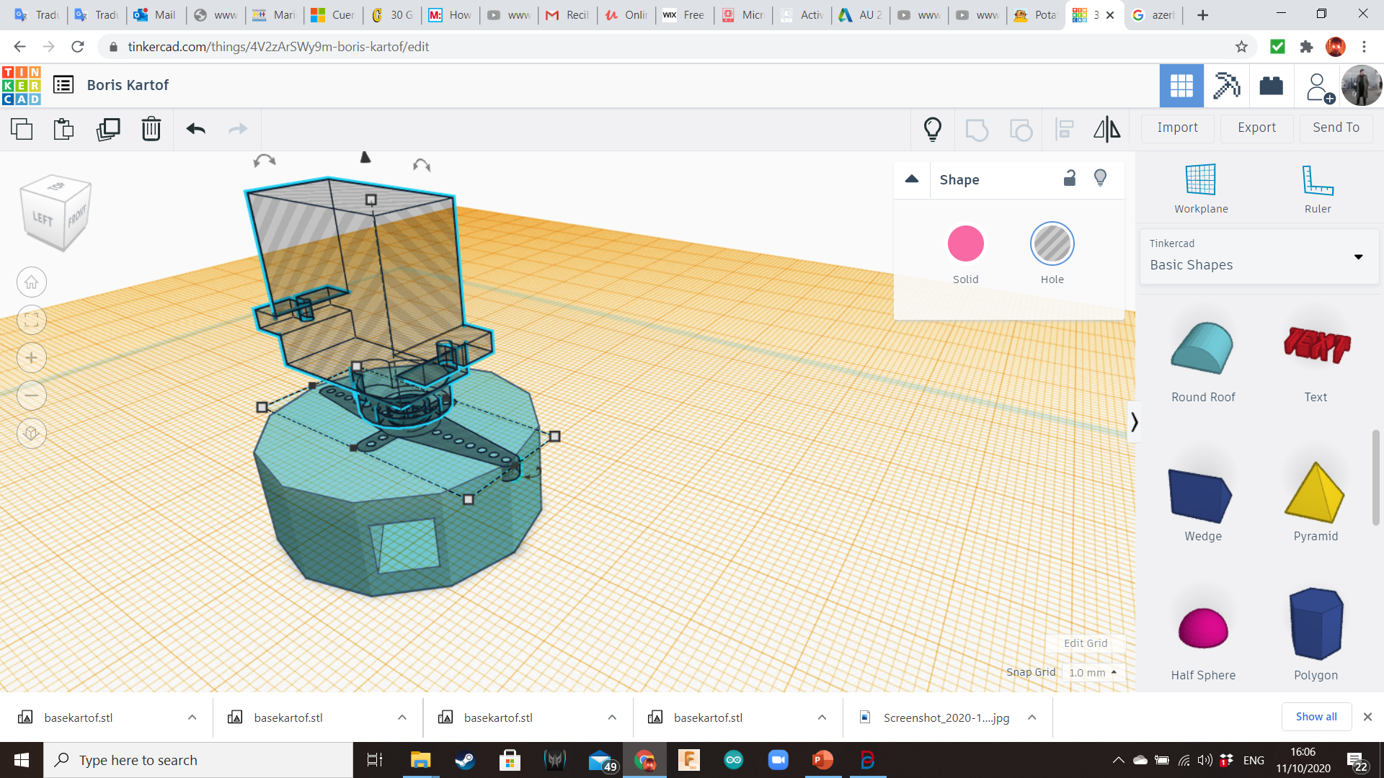Switch to the Google 'azer' browser tab
The height and width of the screenshot is (778, 1384).
[1153, 15]
